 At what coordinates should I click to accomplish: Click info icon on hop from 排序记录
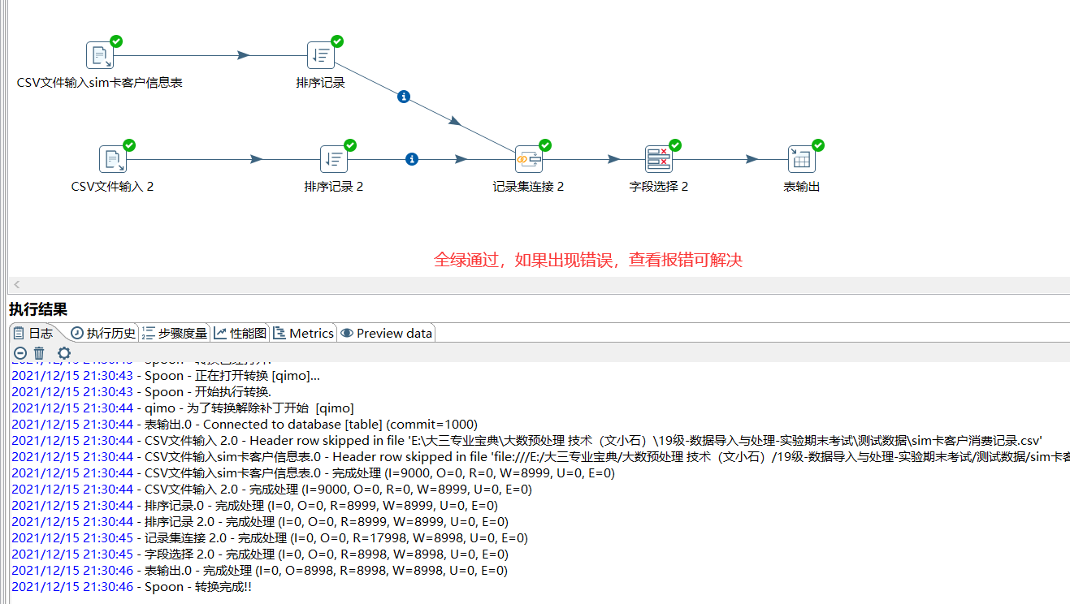pos(404,97)
